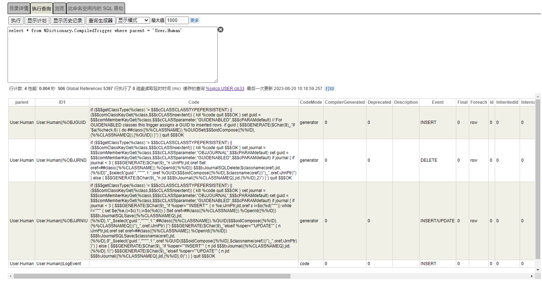Click the 最大值 input field
Viewport: 542px width, 281px height.
point(177,21)
